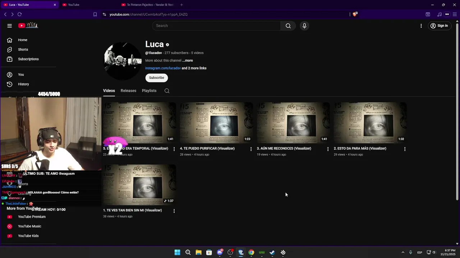Open YouTube settings three-dot menu
460x258 pixels.
coord(421,26)
